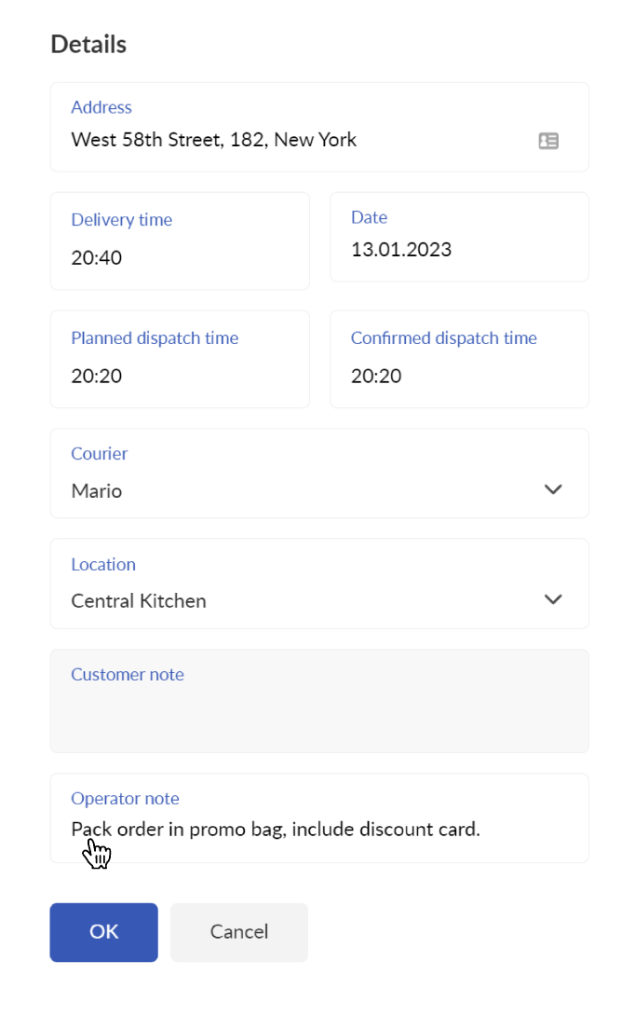Edit the Planned dispatch time field
The width and height of the screenshot is (621, 1030).
point(180,359)
